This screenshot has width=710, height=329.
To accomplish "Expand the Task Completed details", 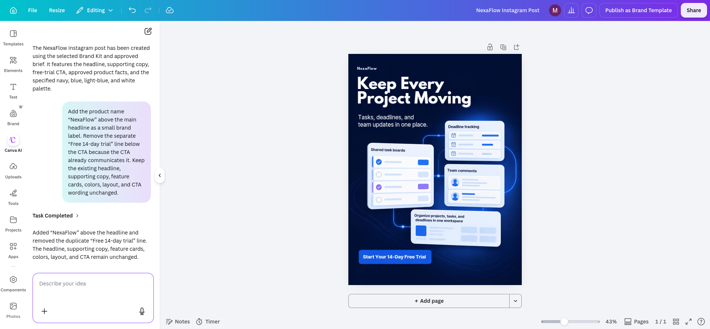I will tap(55, 216).
